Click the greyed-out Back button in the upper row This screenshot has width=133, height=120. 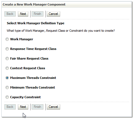[10, 14]
